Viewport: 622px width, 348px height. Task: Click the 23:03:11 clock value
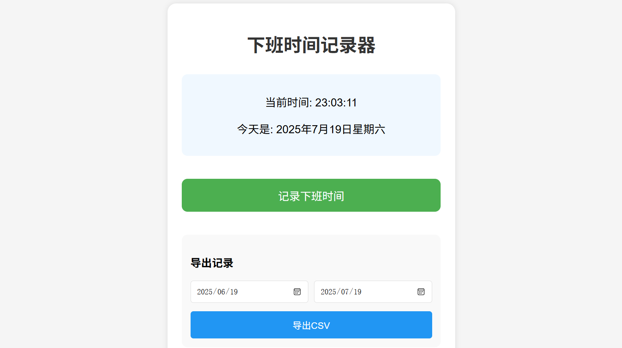(336, 103)
